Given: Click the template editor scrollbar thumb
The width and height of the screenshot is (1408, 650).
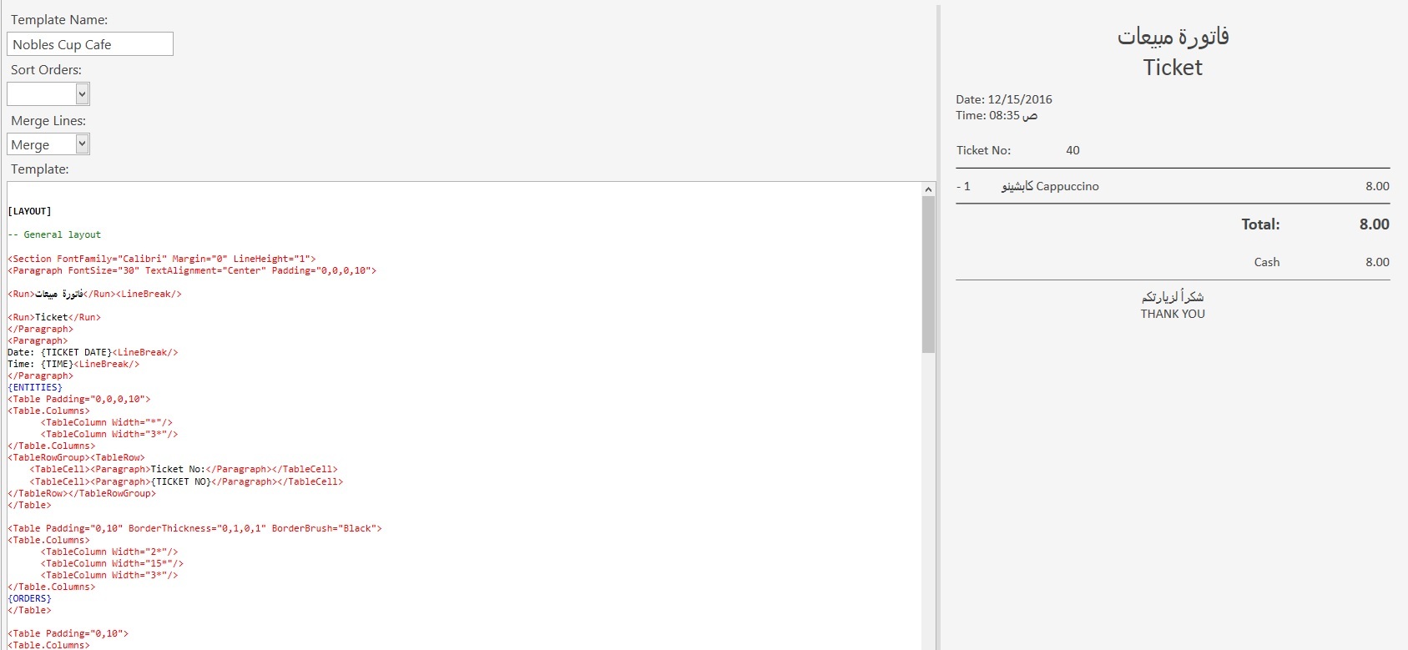Looking at the screenshot, I should pos(928,275).
